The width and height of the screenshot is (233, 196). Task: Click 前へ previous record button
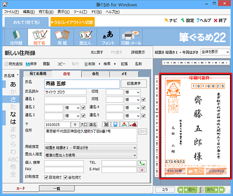[191, 190]
